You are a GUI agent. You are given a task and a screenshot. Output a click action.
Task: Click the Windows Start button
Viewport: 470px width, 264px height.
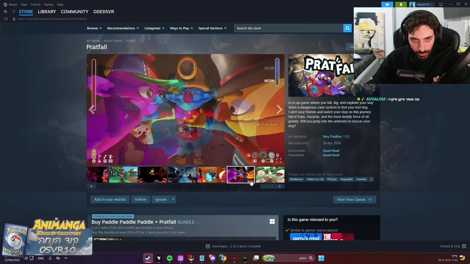point(321,258)
